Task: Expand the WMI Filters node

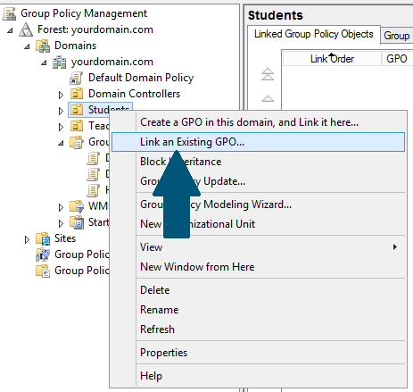Action: point(61,207)
